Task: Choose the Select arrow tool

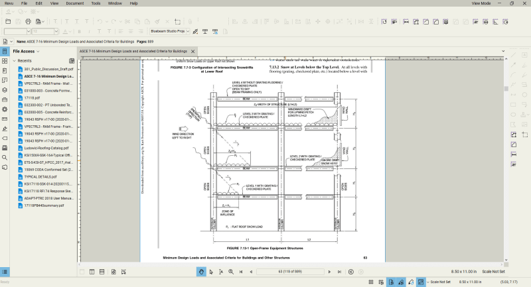Action: (211, 272)
